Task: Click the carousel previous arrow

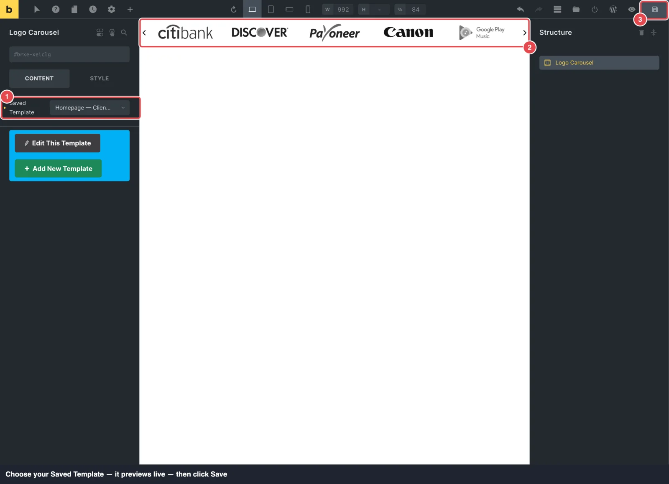Action: click(x=144, y=33)
